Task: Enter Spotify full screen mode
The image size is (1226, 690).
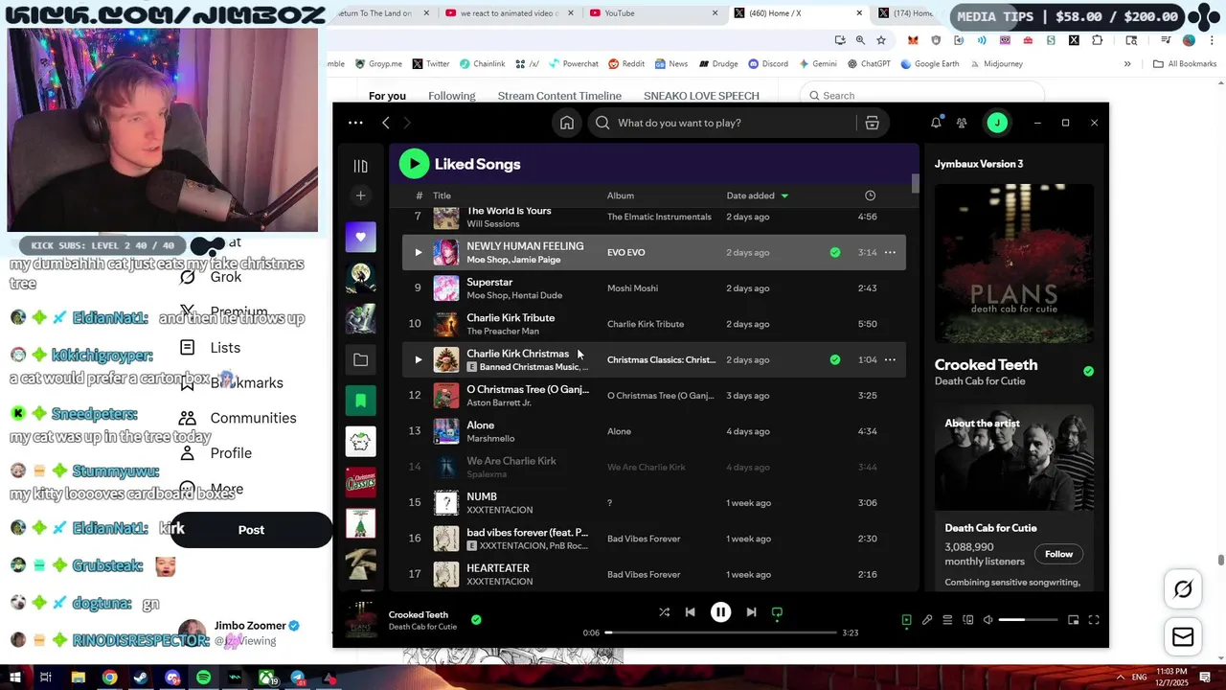Action: pyautogui.click(x=1094, y=620)
